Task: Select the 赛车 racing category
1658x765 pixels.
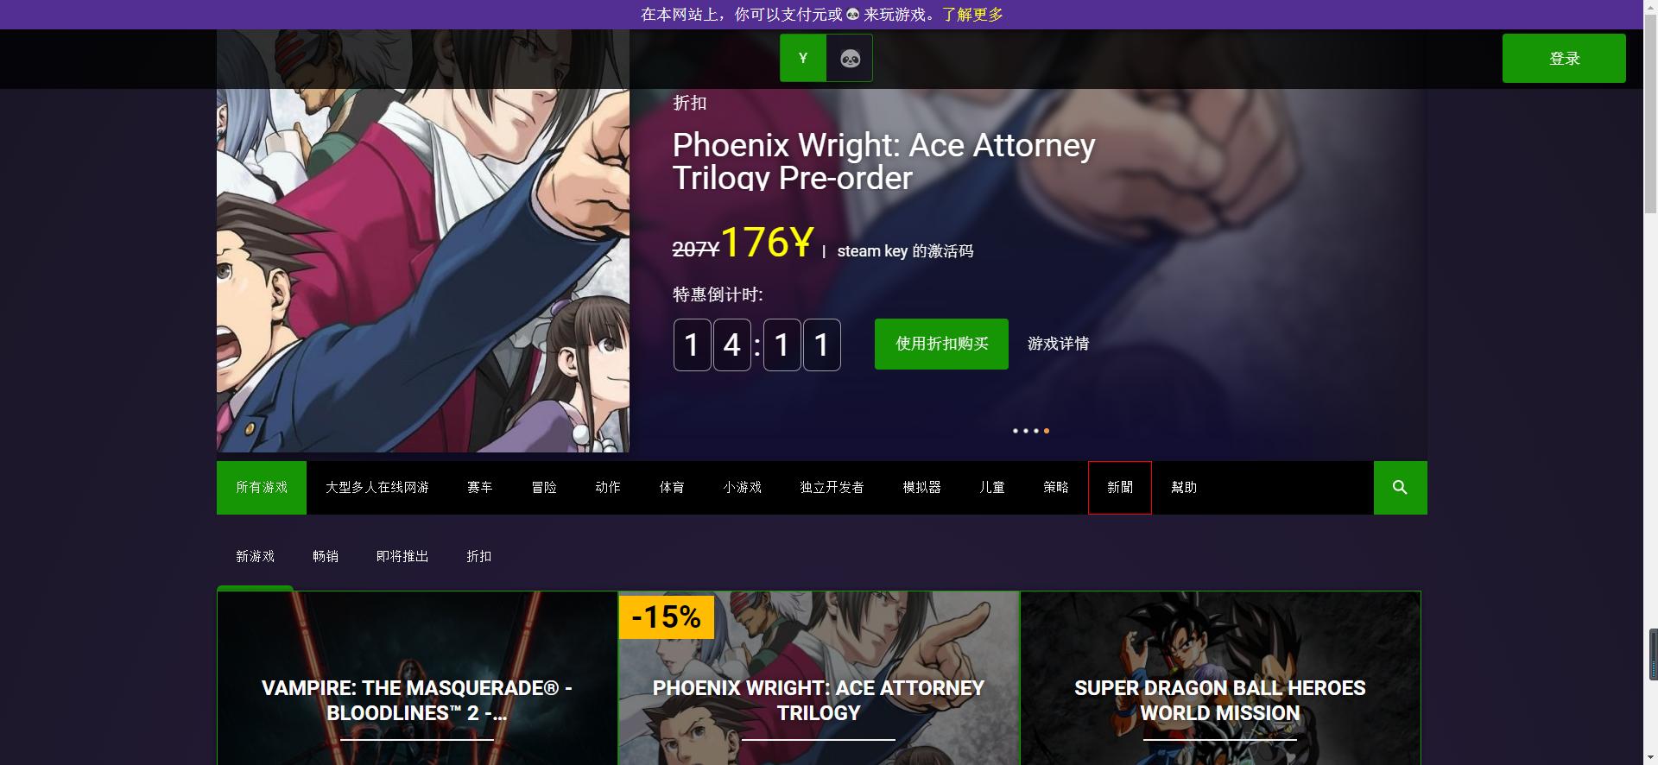Action: [480, 488]
